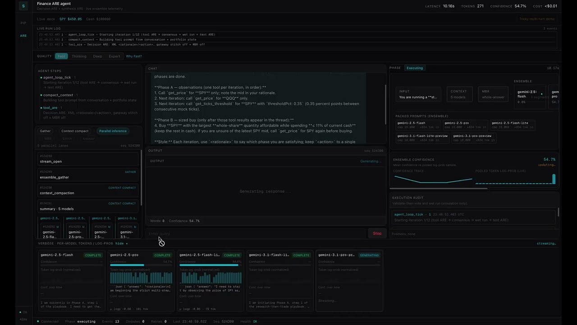Click the green OK indicator in sidebar
The width and height of the screenshot is (577, 325).
click(23, 312)
